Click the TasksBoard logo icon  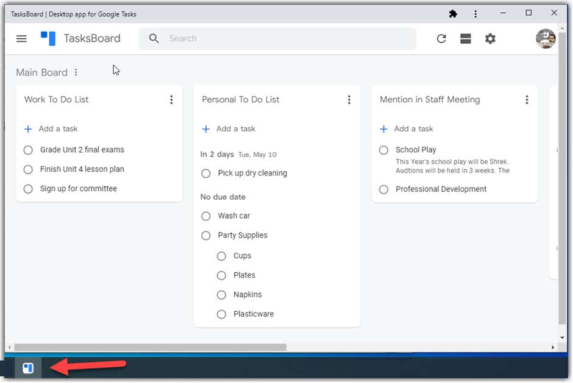click(x=48, y=38)
